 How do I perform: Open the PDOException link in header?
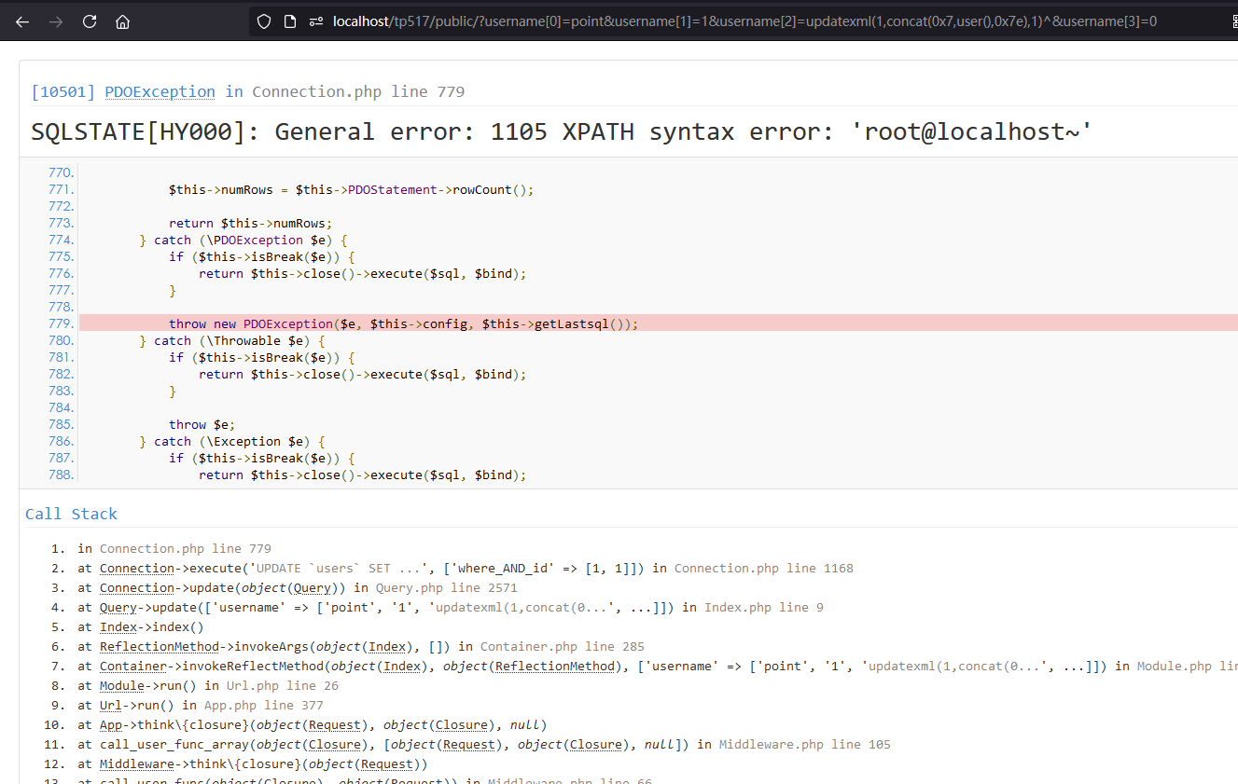160,91
